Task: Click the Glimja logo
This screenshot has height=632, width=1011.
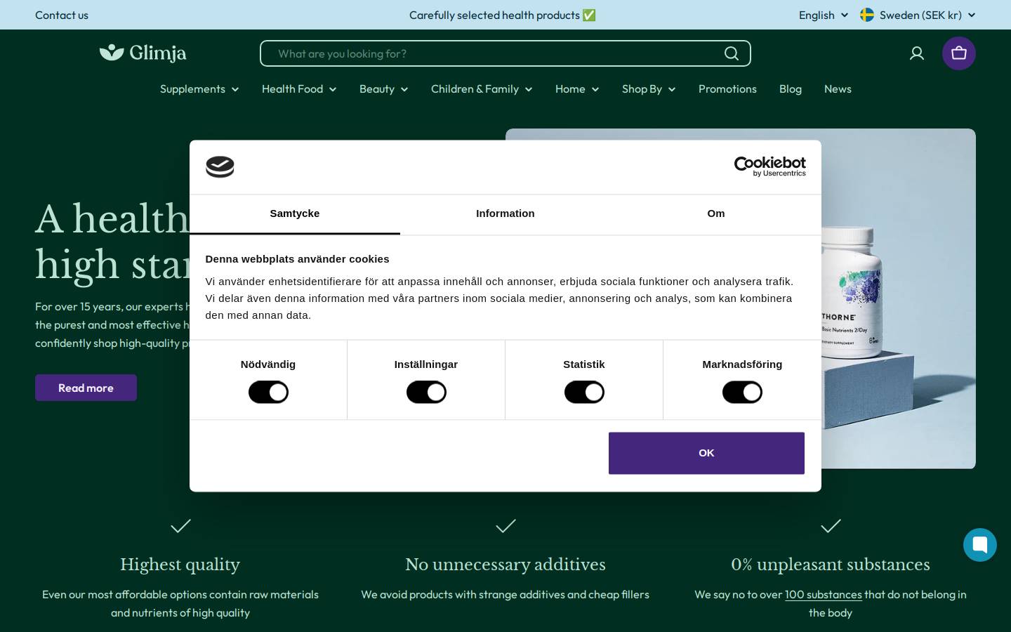Action: pyautogui.click(x=143, y=53)
